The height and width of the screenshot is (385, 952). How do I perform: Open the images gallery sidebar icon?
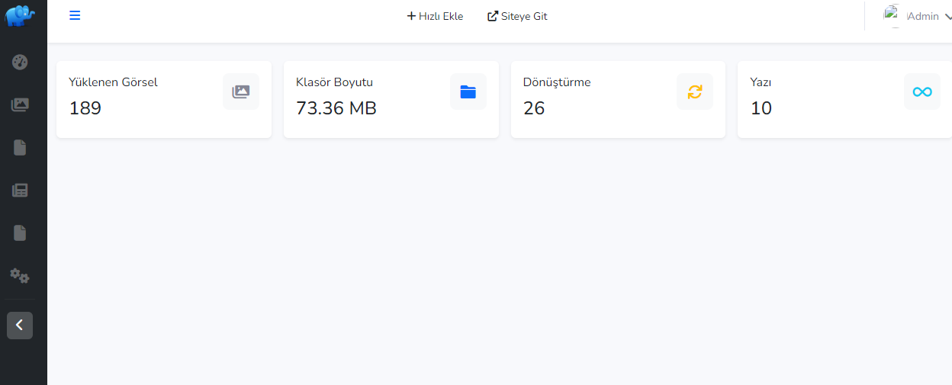click(20, 105)
